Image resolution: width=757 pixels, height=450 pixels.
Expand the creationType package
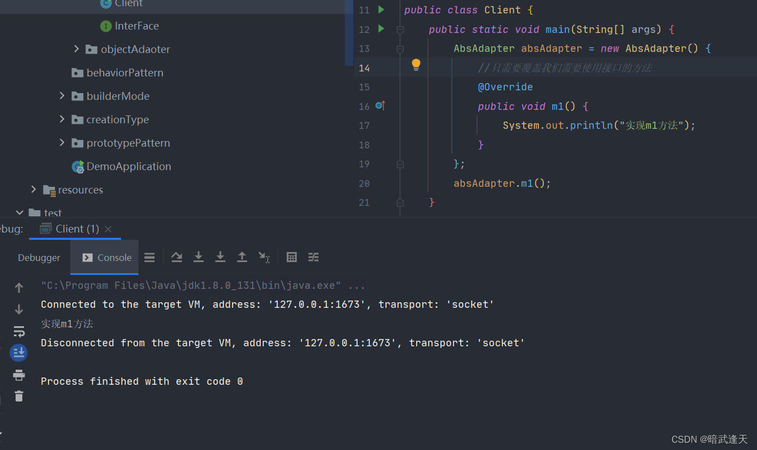tap(62, 119)
